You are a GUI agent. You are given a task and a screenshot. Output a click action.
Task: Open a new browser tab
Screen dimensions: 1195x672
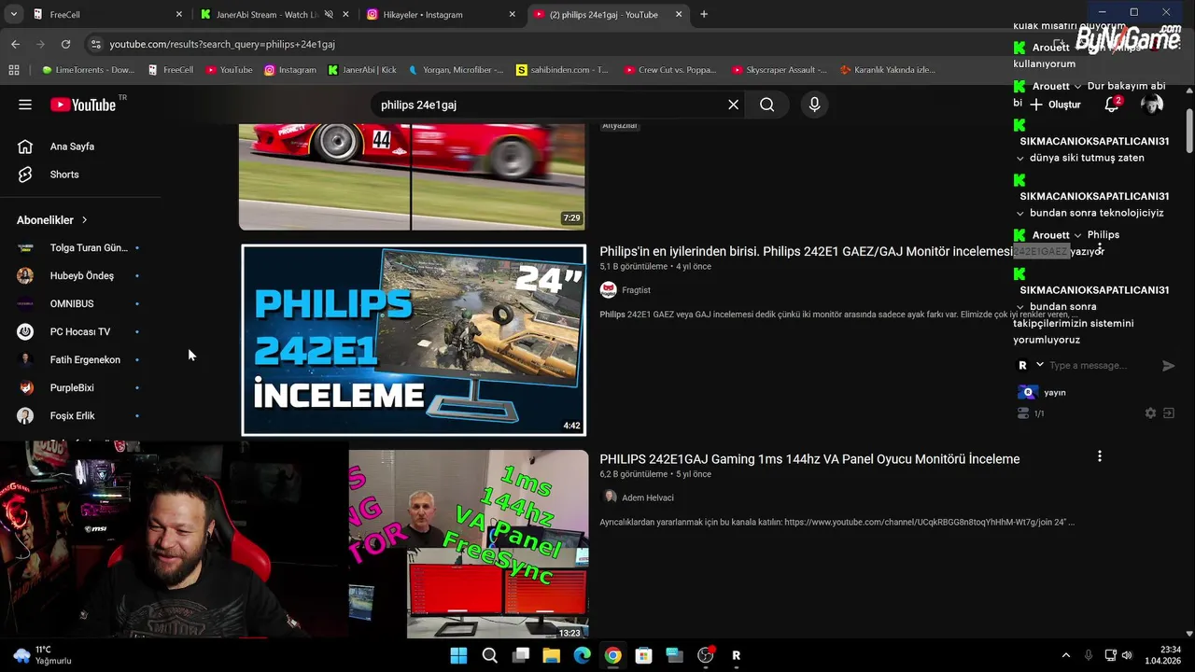tap(704, 14)
